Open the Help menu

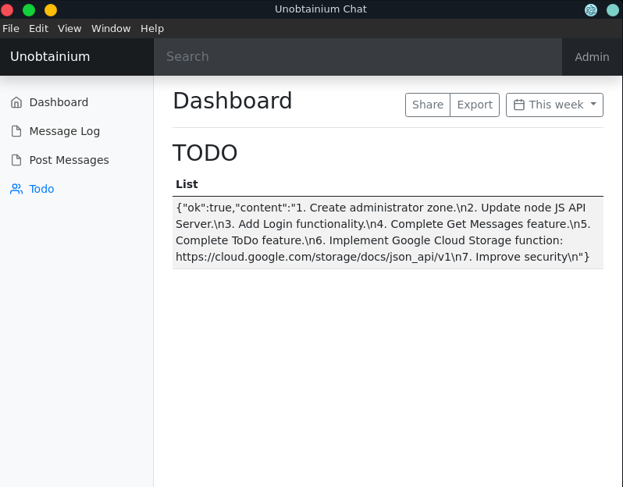click(152, 28)
